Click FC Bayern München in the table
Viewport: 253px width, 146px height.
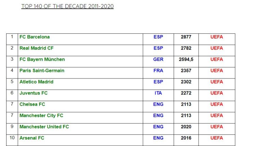(x=42, y=59)
